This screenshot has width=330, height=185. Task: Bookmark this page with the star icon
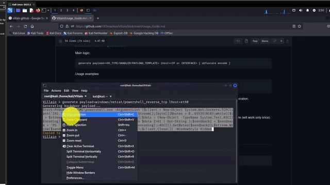click(300, 26)
